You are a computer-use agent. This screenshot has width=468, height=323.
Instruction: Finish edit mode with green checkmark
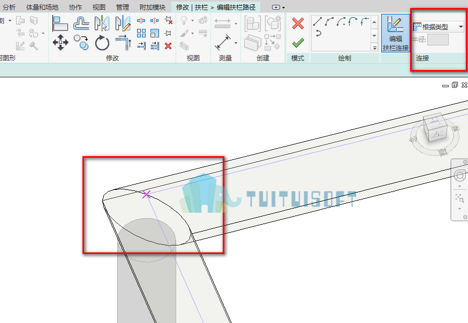click(298, 43)
